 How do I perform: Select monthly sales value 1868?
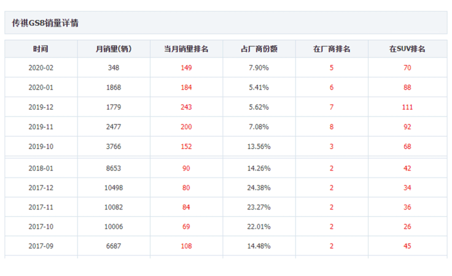click(x=114, y=87)
